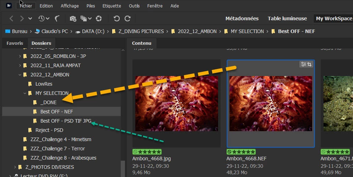This screenshot has width=353, height=177.
Task: Click Z_DIVING PICTURES breadcrumb
Action: [x=141, y=31]
